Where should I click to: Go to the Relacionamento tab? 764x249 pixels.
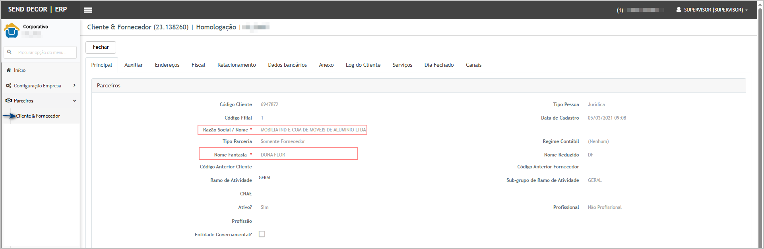(x=237, y=65)
